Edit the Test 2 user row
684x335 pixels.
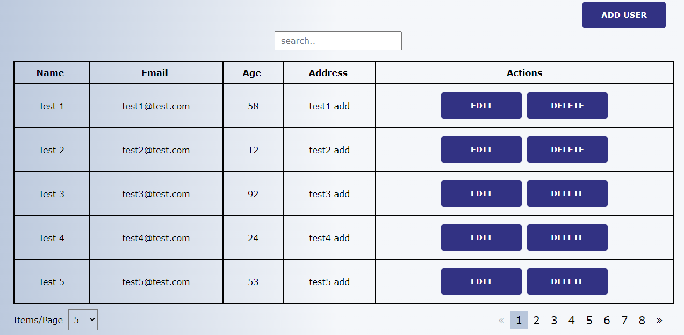point(481,150)
